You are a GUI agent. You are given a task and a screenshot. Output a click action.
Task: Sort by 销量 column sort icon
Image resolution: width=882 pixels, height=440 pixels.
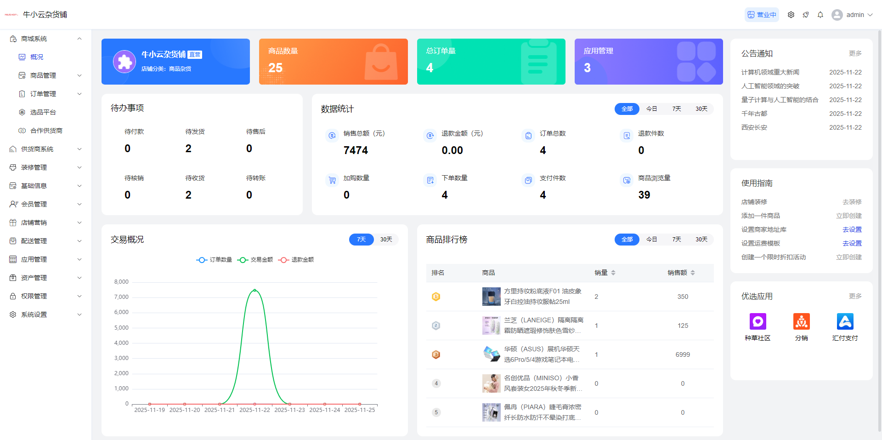pos(613,273)
